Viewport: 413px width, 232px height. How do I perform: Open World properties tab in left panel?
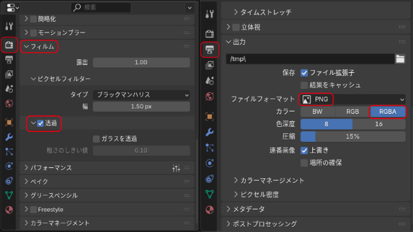pyautogui.click(x=9, y=104)
